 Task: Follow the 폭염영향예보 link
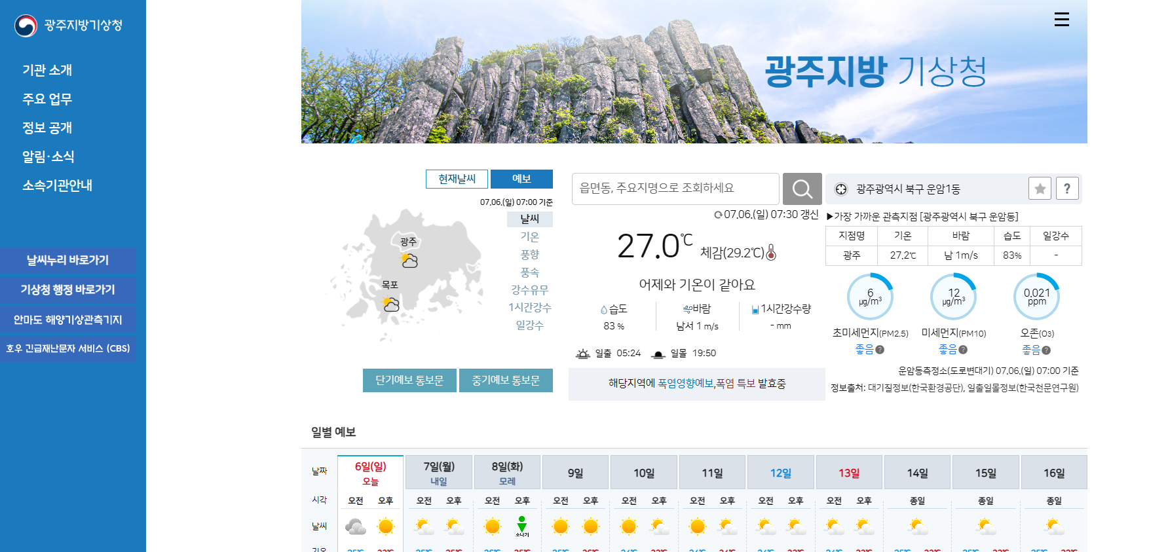[686, 384]
